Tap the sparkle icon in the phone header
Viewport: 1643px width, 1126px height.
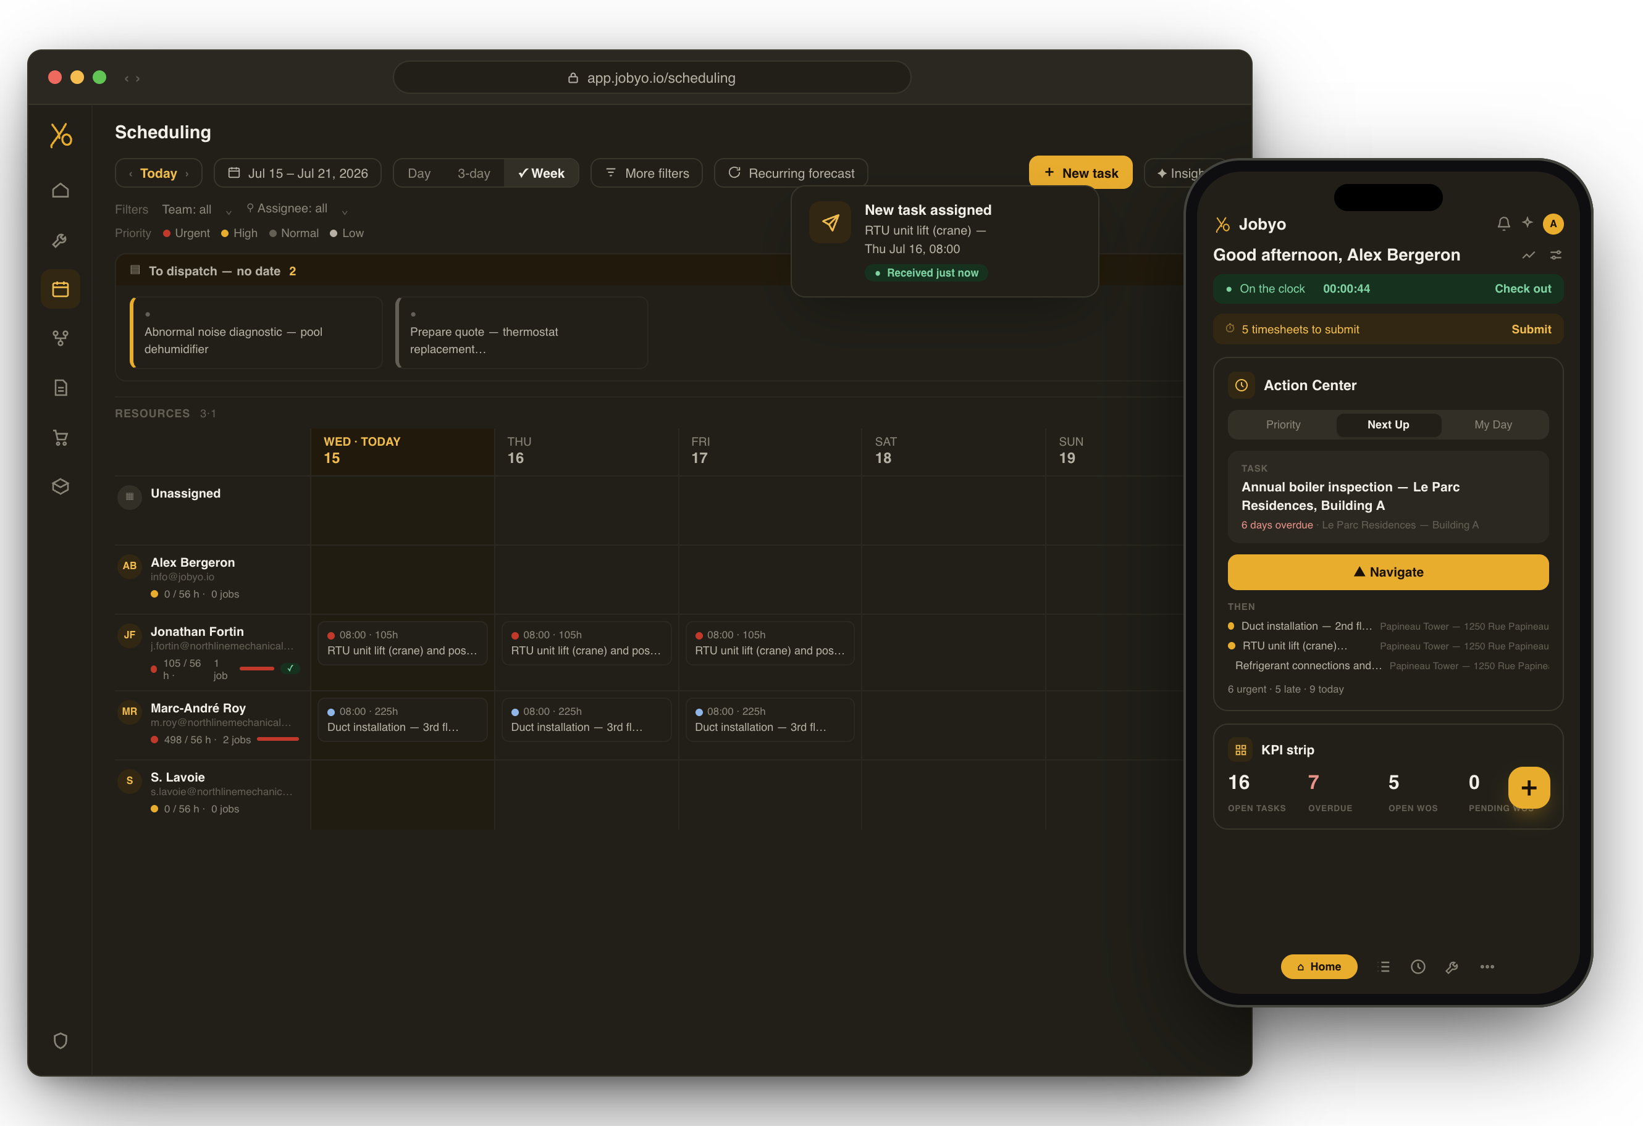(x=1527, y=222)
